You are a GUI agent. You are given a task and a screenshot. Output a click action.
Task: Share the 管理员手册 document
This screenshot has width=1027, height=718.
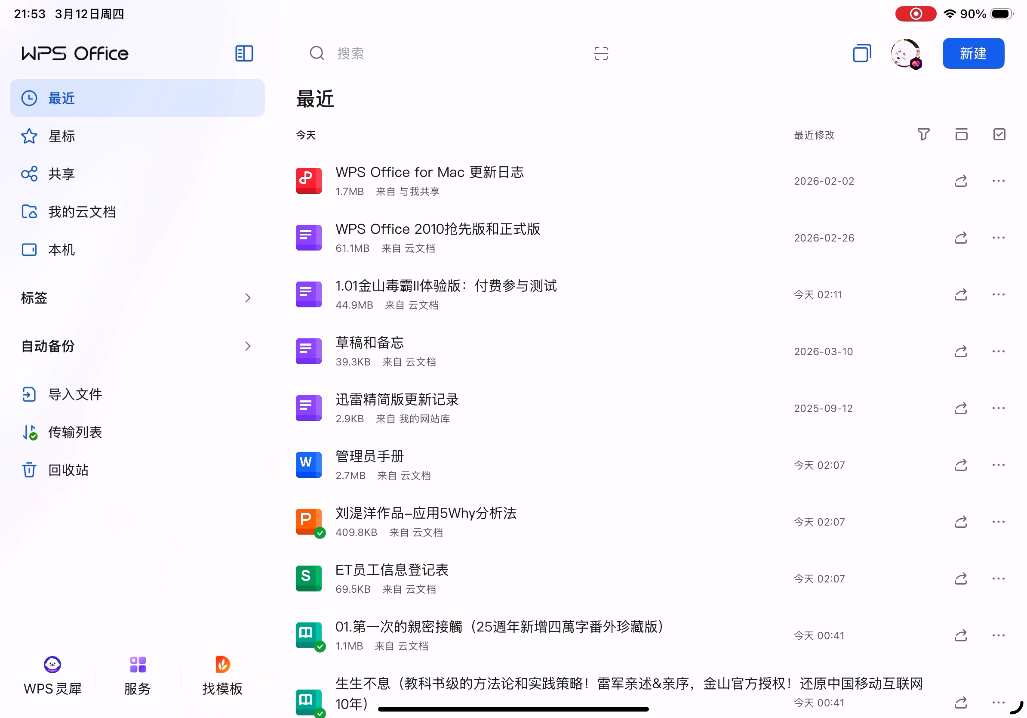click(960, 465)
